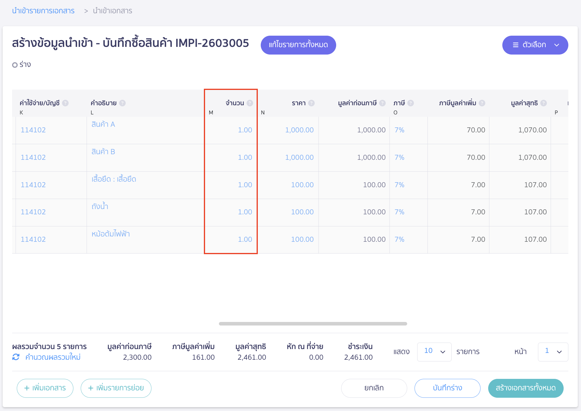The width and height of the screenshot is (581, 411).
Task: Click quantity 1.00 in ถังน้ำ row
Action: tap(245, 212)
